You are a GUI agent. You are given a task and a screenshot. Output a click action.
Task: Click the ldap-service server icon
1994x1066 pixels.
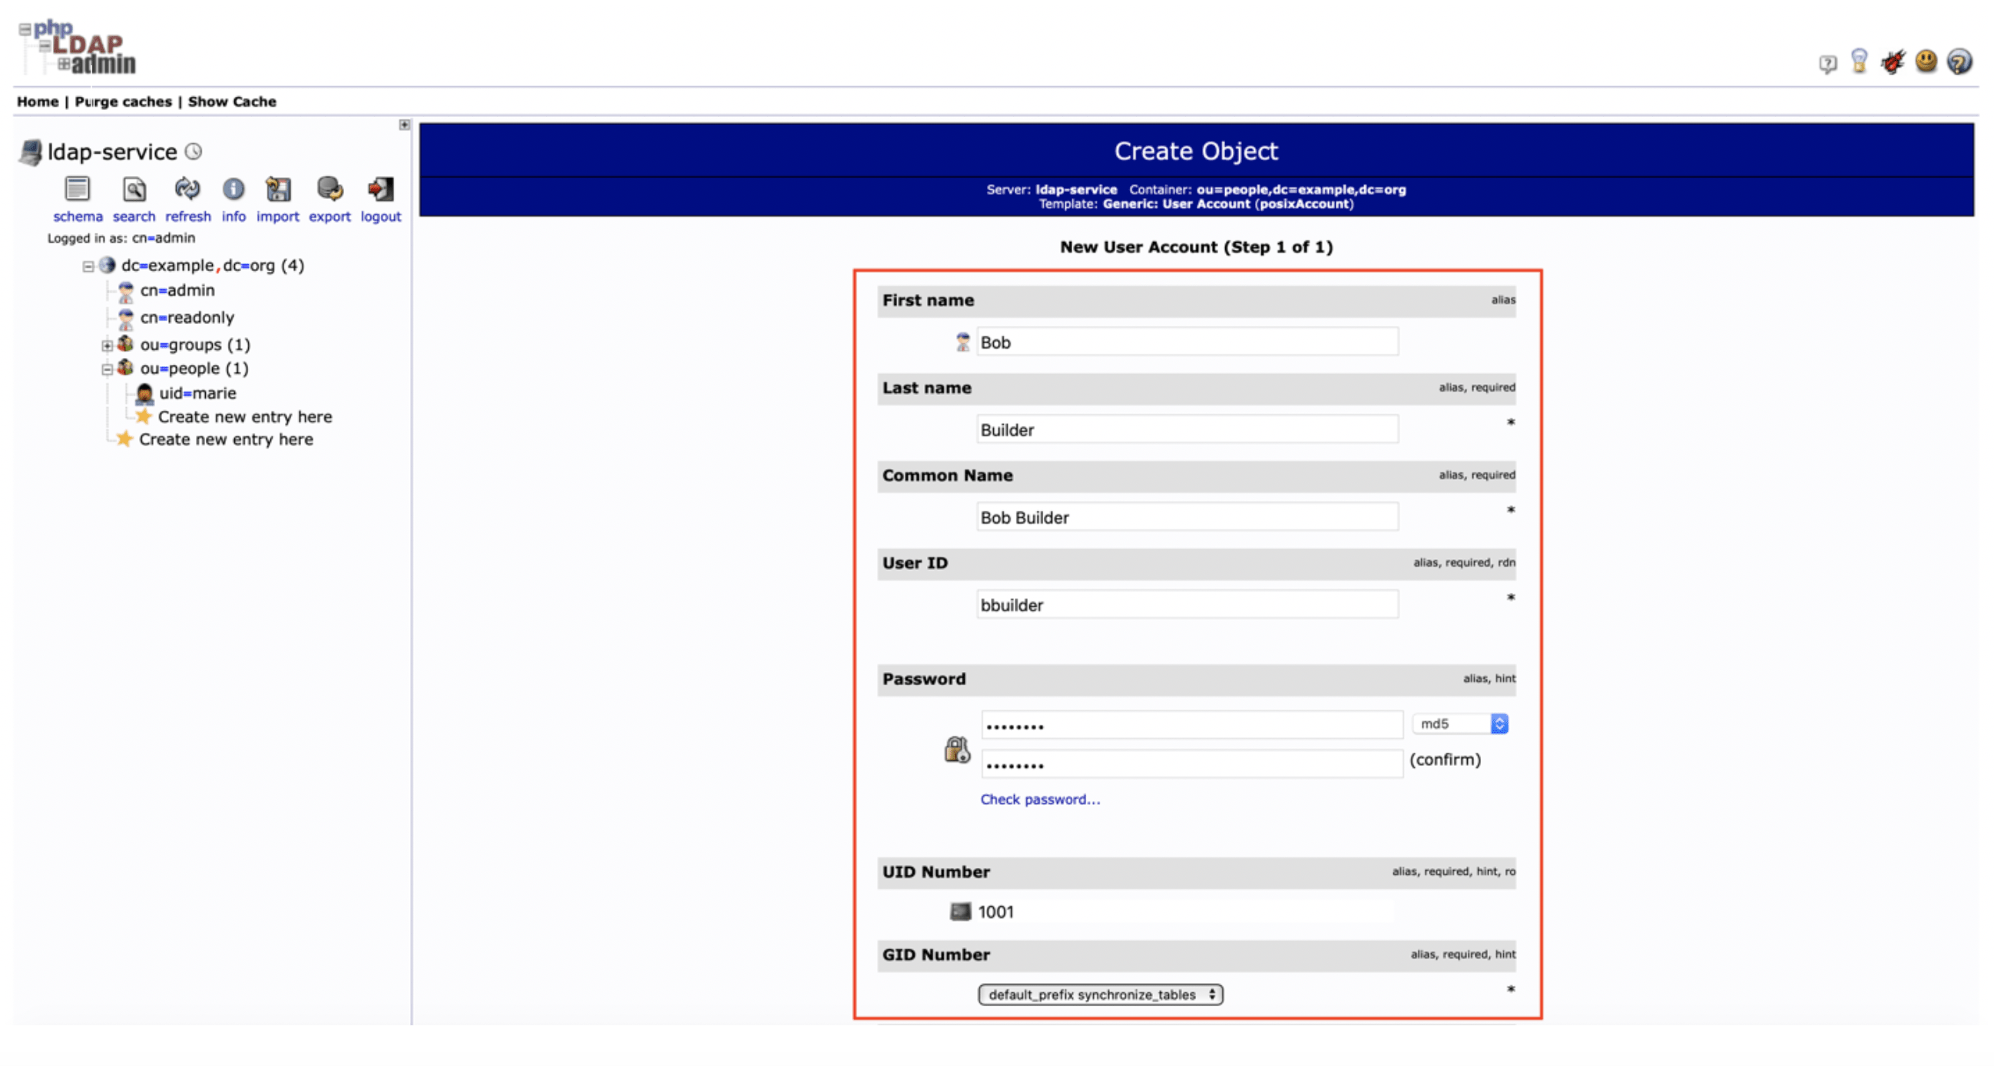pyautogui.click(x=31, y=152)
